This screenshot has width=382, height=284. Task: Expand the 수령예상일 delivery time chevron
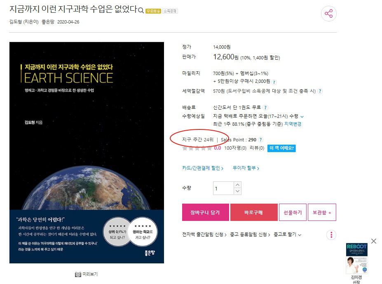(302, 117)
